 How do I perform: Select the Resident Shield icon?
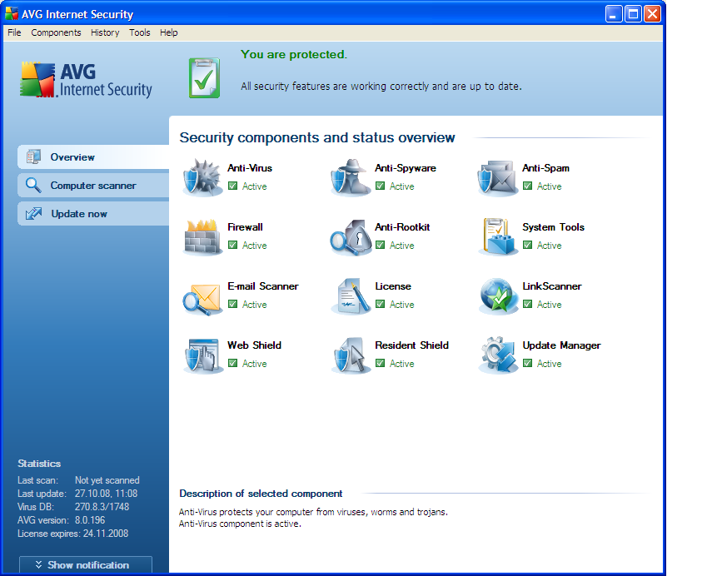351,355
